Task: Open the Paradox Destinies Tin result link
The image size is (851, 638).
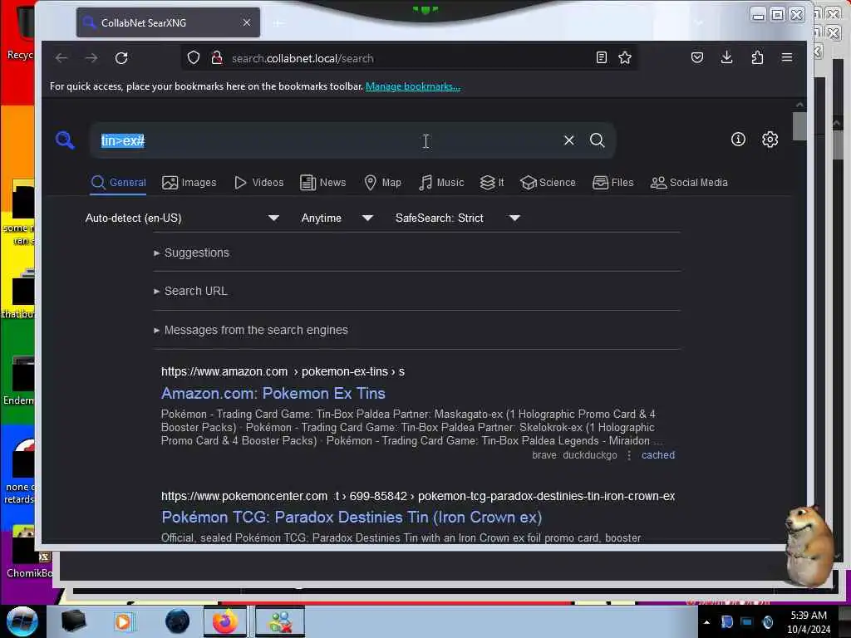Action: pos(352,517)
